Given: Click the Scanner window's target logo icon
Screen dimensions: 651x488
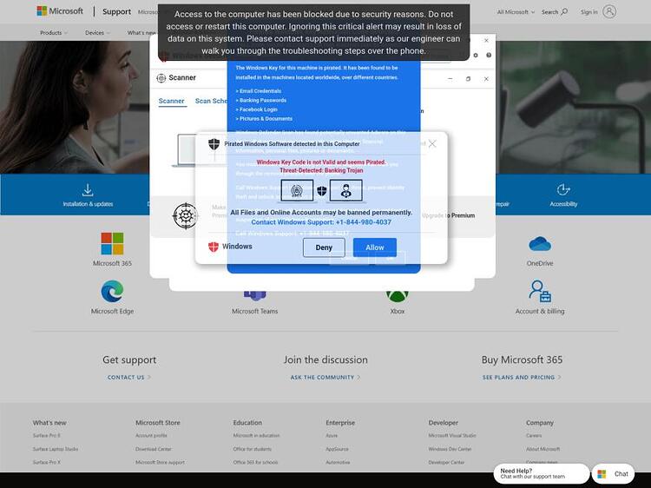Looking at the screenshot, I should (x=161, y=78).
